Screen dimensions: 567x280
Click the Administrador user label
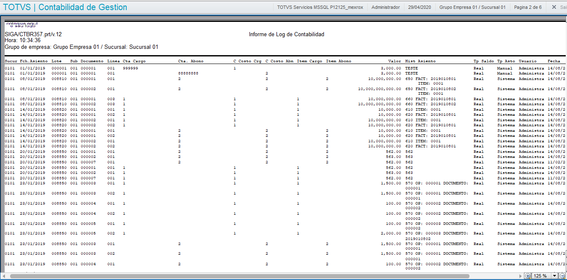coord(385,7)
